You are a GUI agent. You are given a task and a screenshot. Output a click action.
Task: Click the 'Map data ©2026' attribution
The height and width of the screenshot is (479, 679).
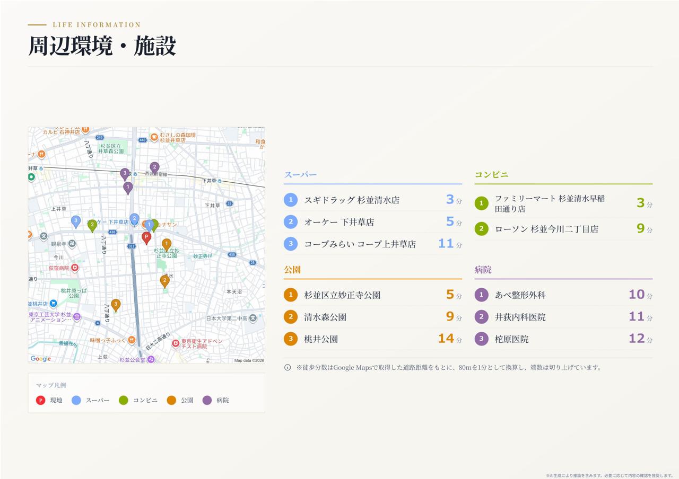[x=249, y=360]
